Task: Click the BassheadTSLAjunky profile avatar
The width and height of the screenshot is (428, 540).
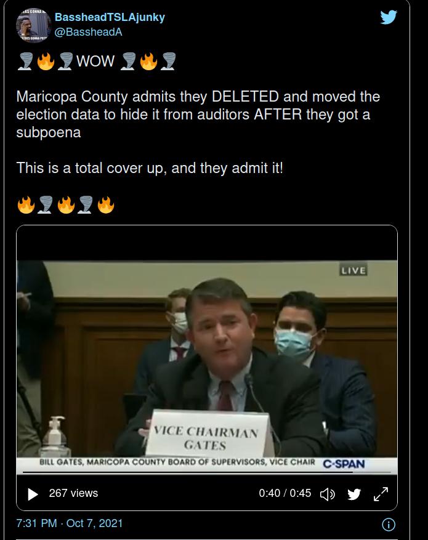Action: pos(33,25)
